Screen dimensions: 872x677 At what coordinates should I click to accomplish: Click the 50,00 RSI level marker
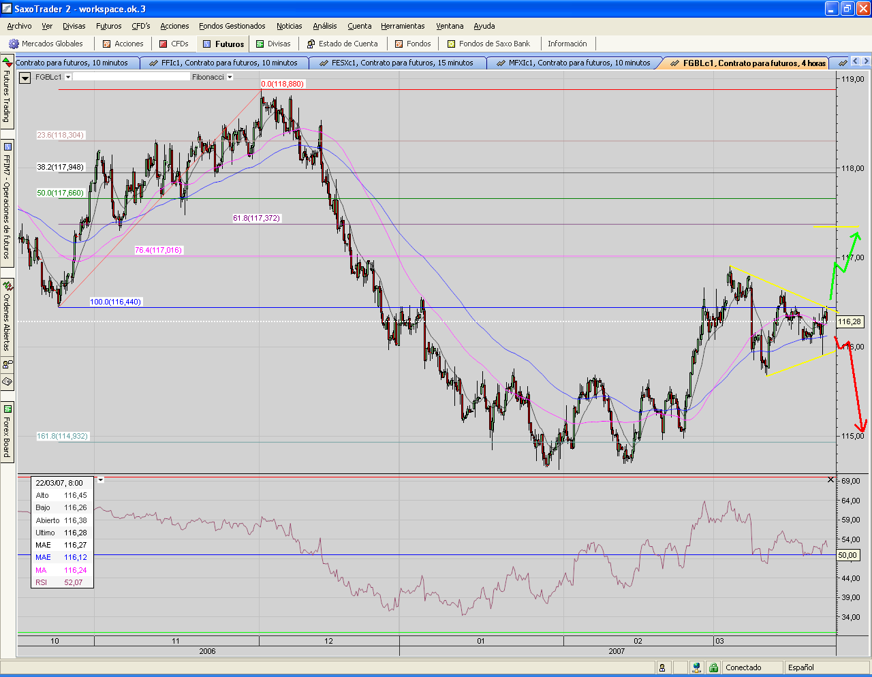[847, 555]
